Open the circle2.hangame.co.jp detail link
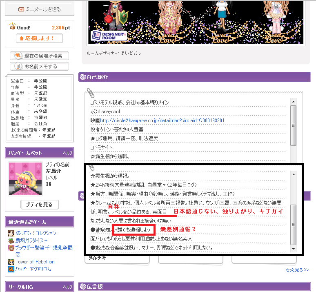Viewport: 316px width, 292px height. point(162,120)
